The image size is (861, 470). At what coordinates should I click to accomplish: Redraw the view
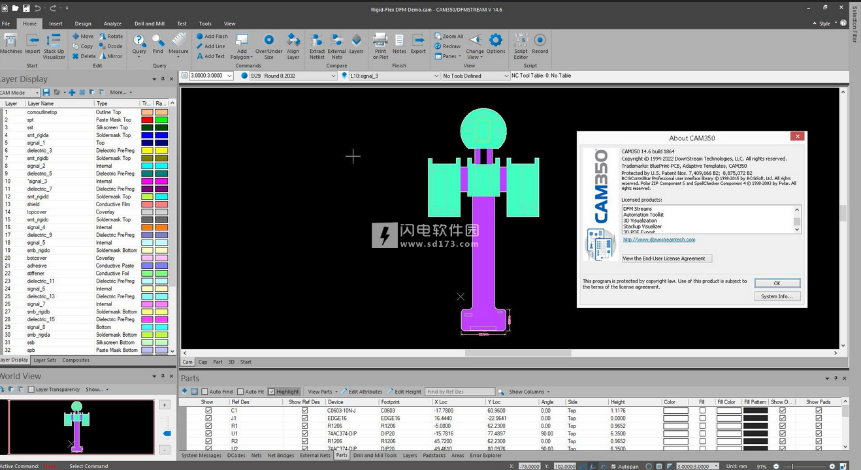[447, 46]
